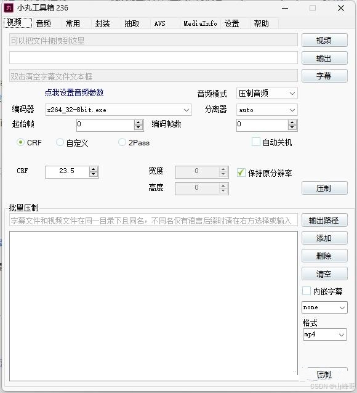Decrease the CRF value
The height and width of the screenshot is (393, 357).
(x=94, y=174)
